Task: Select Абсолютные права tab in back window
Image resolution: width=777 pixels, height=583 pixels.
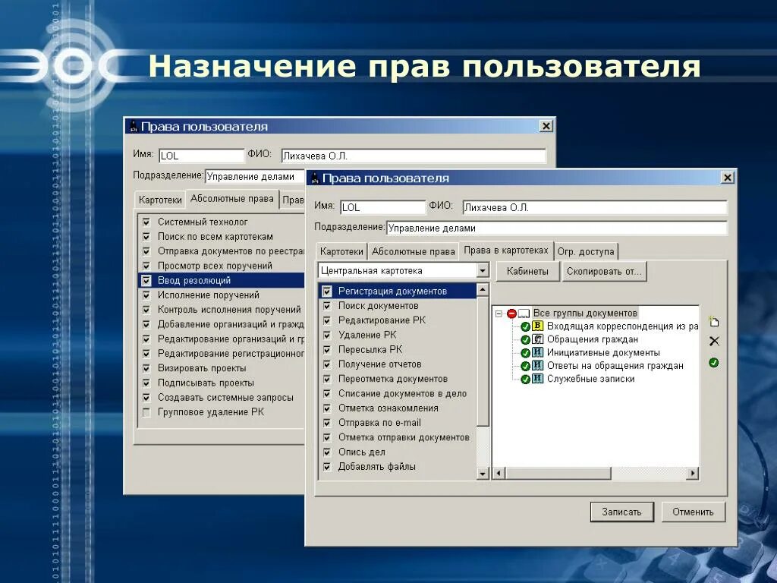Action: (x=232, y=199)
